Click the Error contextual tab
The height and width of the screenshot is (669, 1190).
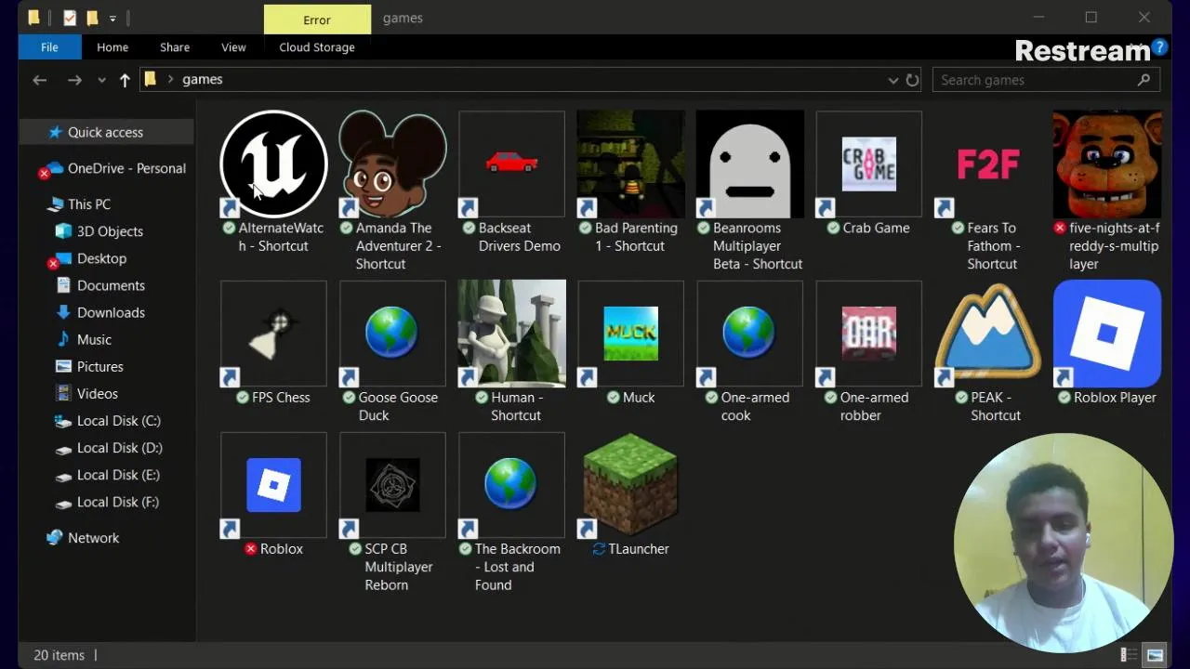coord(317,20)
